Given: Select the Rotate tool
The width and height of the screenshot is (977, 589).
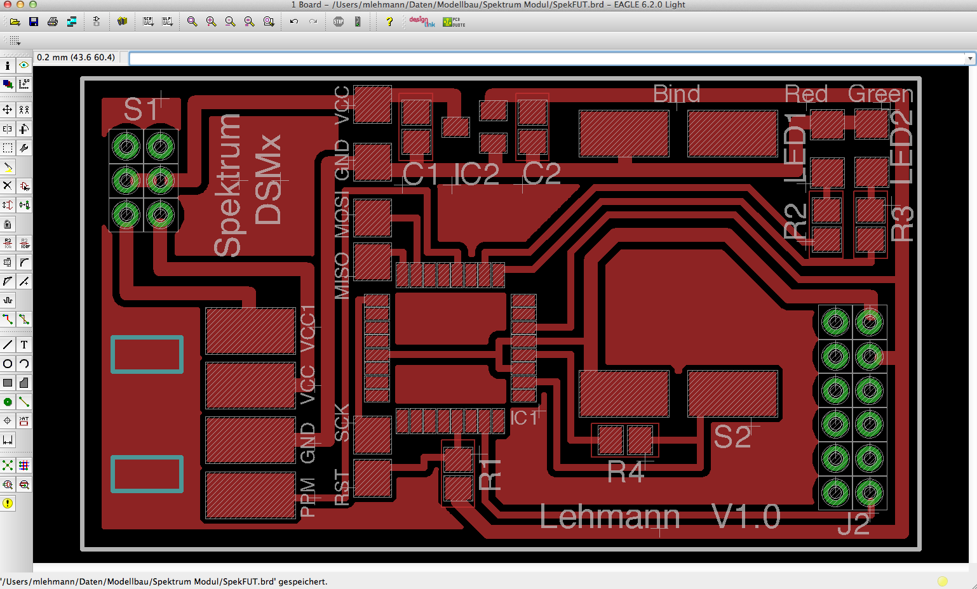Looking at the screenshot, I should coord(24,129).
